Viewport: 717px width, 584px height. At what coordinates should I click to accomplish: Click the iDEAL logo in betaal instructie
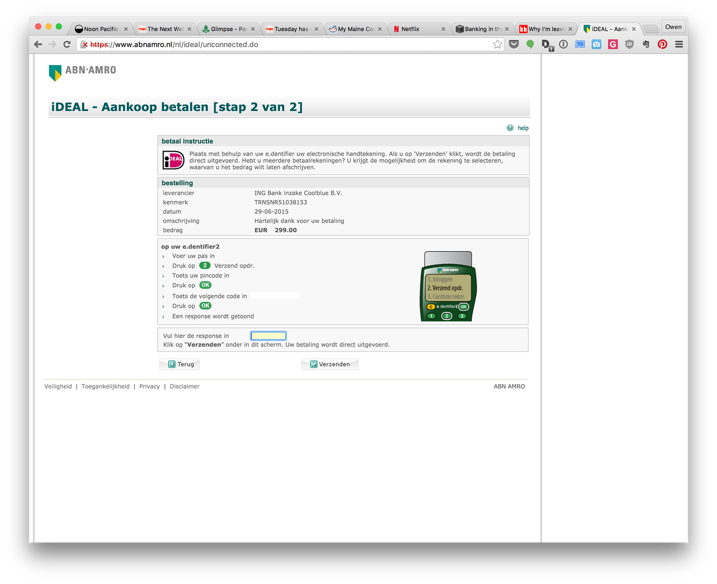coord(173,160)
